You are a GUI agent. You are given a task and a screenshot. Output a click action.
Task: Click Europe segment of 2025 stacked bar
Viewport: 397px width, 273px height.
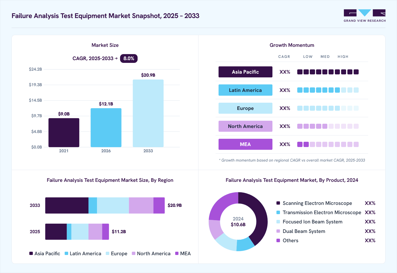tap(80, 232)
